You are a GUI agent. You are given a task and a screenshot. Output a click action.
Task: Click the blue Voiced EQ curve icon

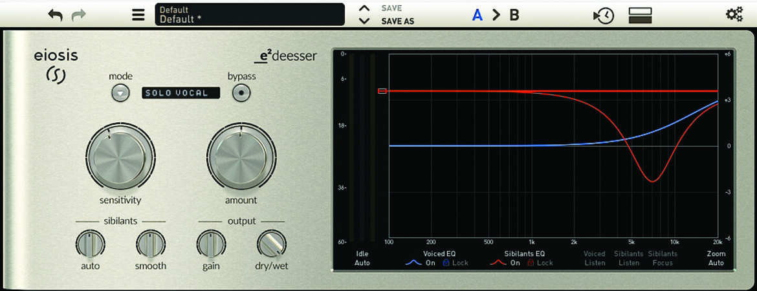(413, 263)
